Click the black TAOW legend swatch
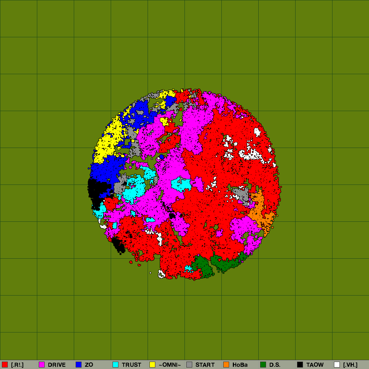 click(300, 365)
